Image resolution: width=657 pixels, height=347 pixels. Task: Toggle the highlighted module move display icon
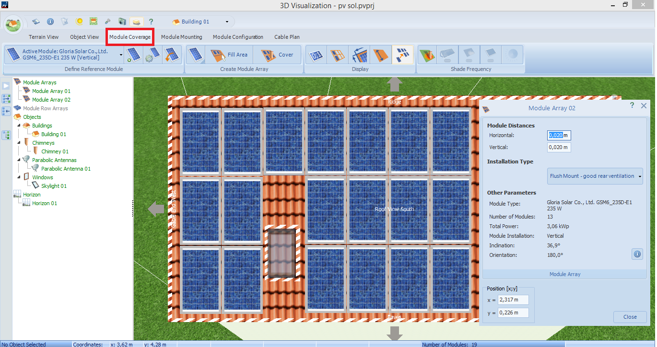coord(403,55)
